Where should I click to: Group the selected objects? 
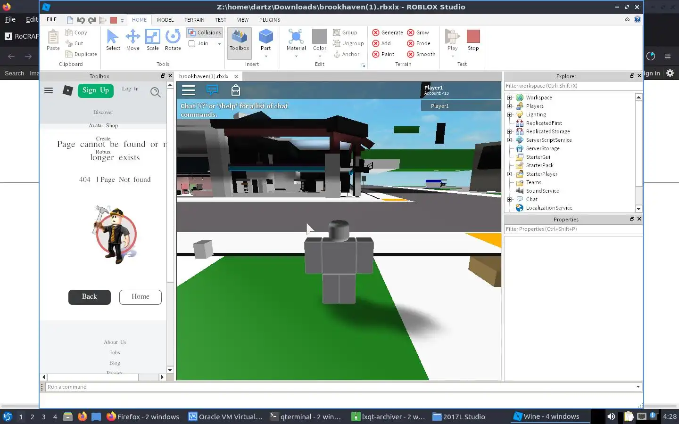(345, 33)
